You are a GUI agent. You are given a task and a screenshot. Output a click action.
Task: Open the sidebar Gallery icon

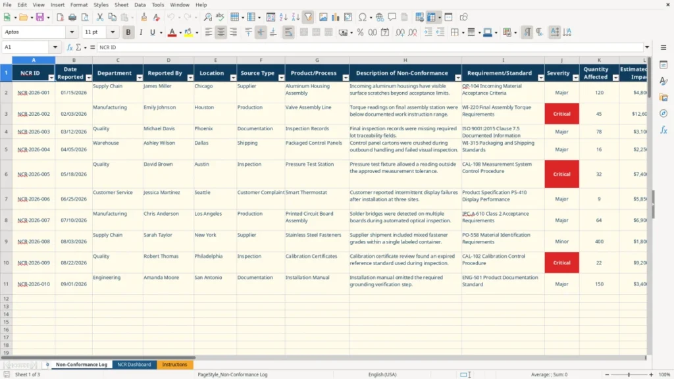(x=663, y=97)
